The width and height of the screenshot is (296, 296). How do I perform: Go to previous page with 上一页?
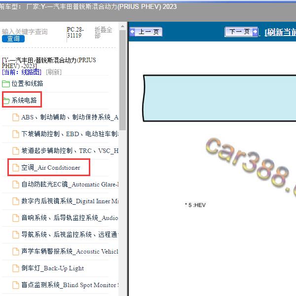click(146, 32)
